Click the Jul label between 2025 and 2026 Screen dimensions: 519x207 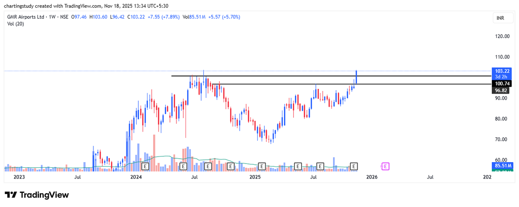[313, 177]
